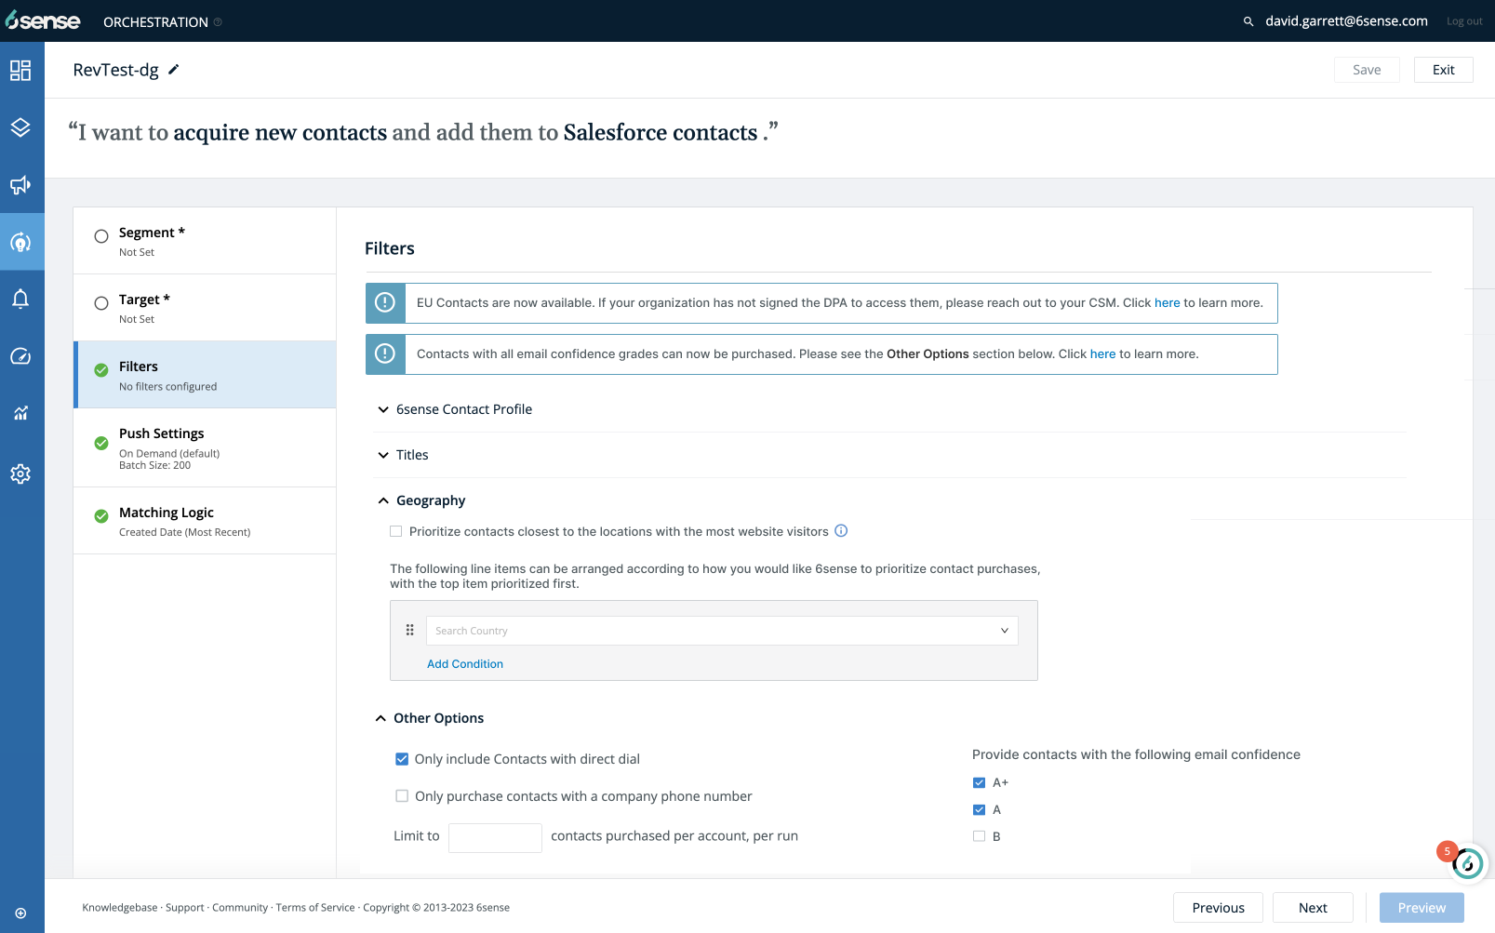
Task: Open the Search Country dropdown
Action: click(x=722, y=631)
